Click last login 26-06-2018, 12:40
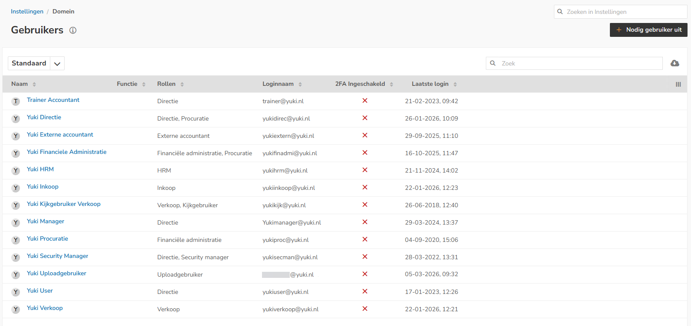Screen dimensions: 691x326 (x=432, y=205)
